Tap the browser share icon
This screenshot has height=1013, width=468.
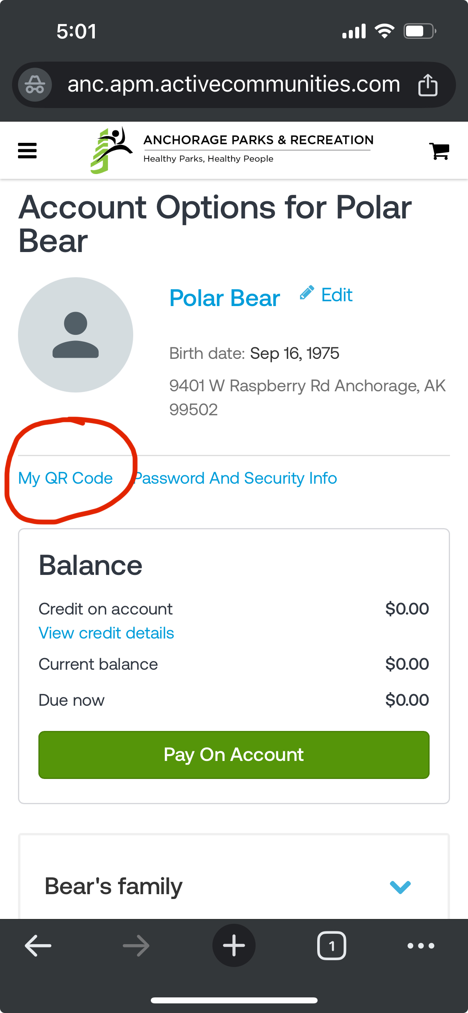click(x=428, y=85)
